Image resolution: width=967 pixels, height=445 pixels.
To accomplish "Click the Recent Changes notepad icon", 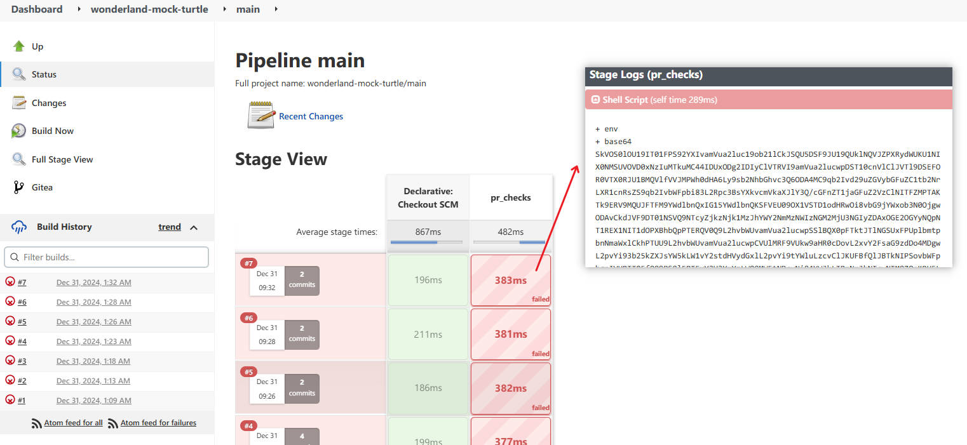I will pyautogui.click(x=261, y=115).
